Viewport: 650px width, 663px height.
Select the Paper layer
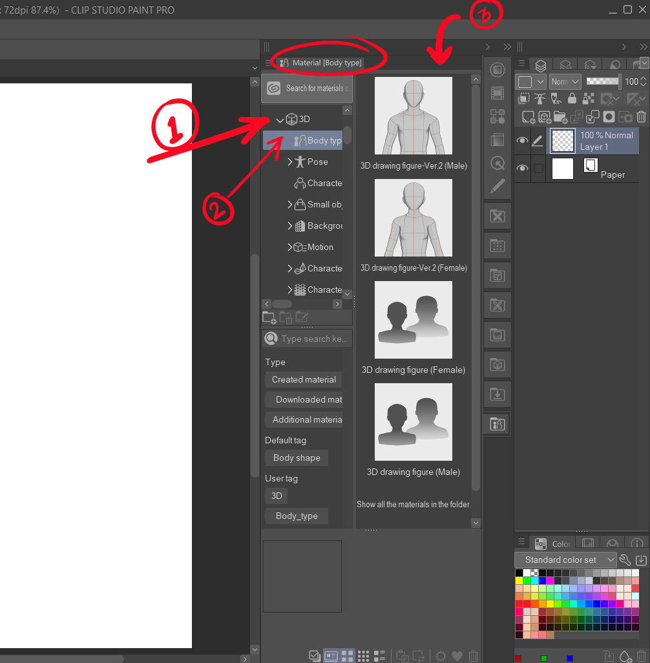click(x=594, y=169)
